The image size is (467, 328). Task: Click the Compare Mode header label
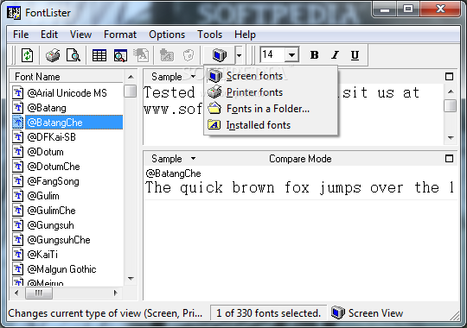[x=300, y=159]
